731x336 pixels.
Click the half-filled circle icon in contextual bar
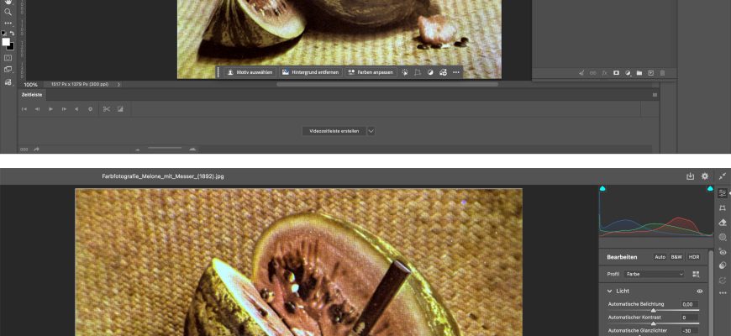430,73
